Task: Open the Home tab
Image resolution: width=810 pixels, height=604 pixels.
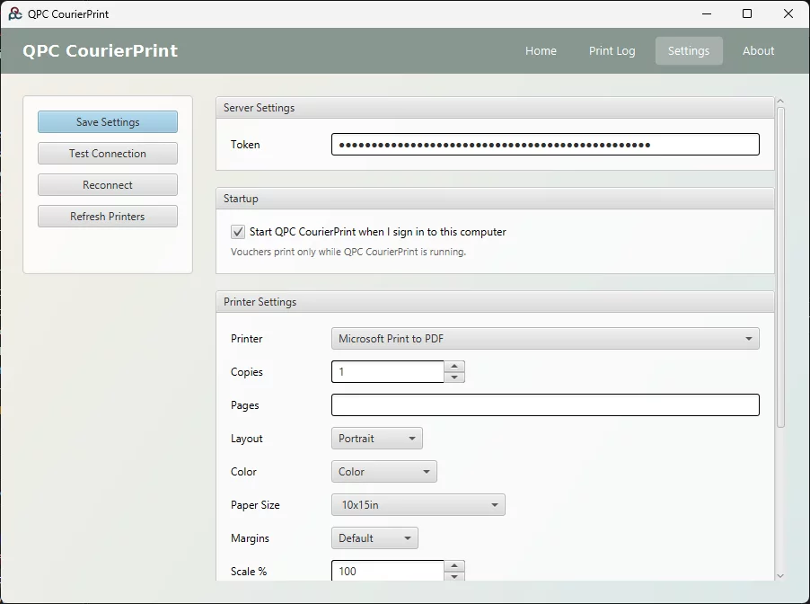Action: [x=541, y=50]
